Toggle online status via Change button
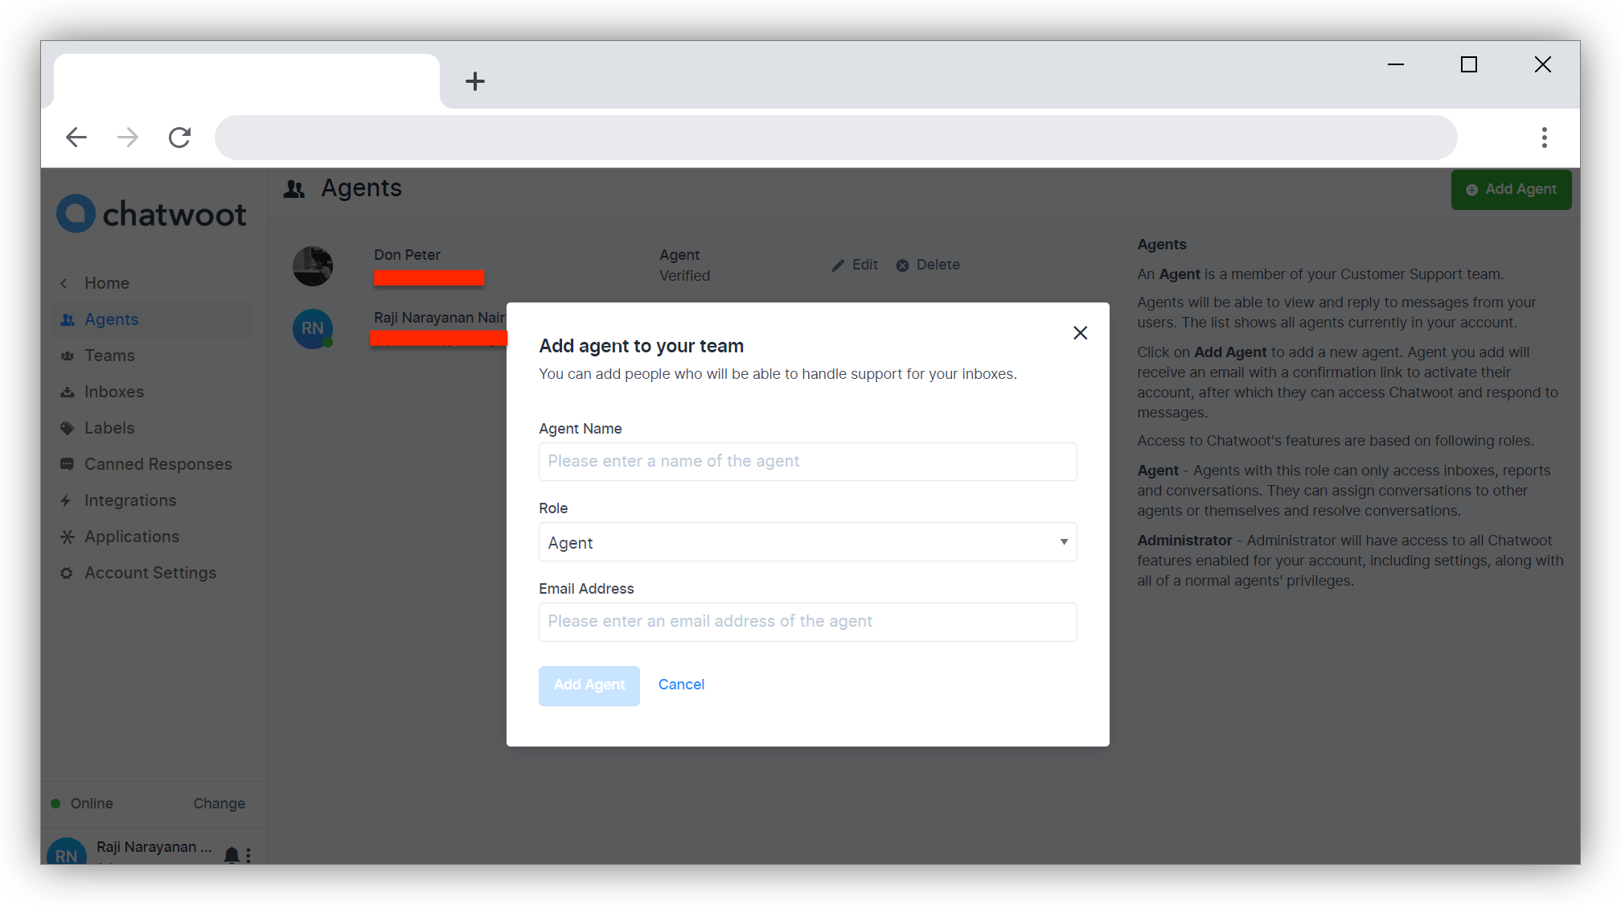 pos(218,803)
